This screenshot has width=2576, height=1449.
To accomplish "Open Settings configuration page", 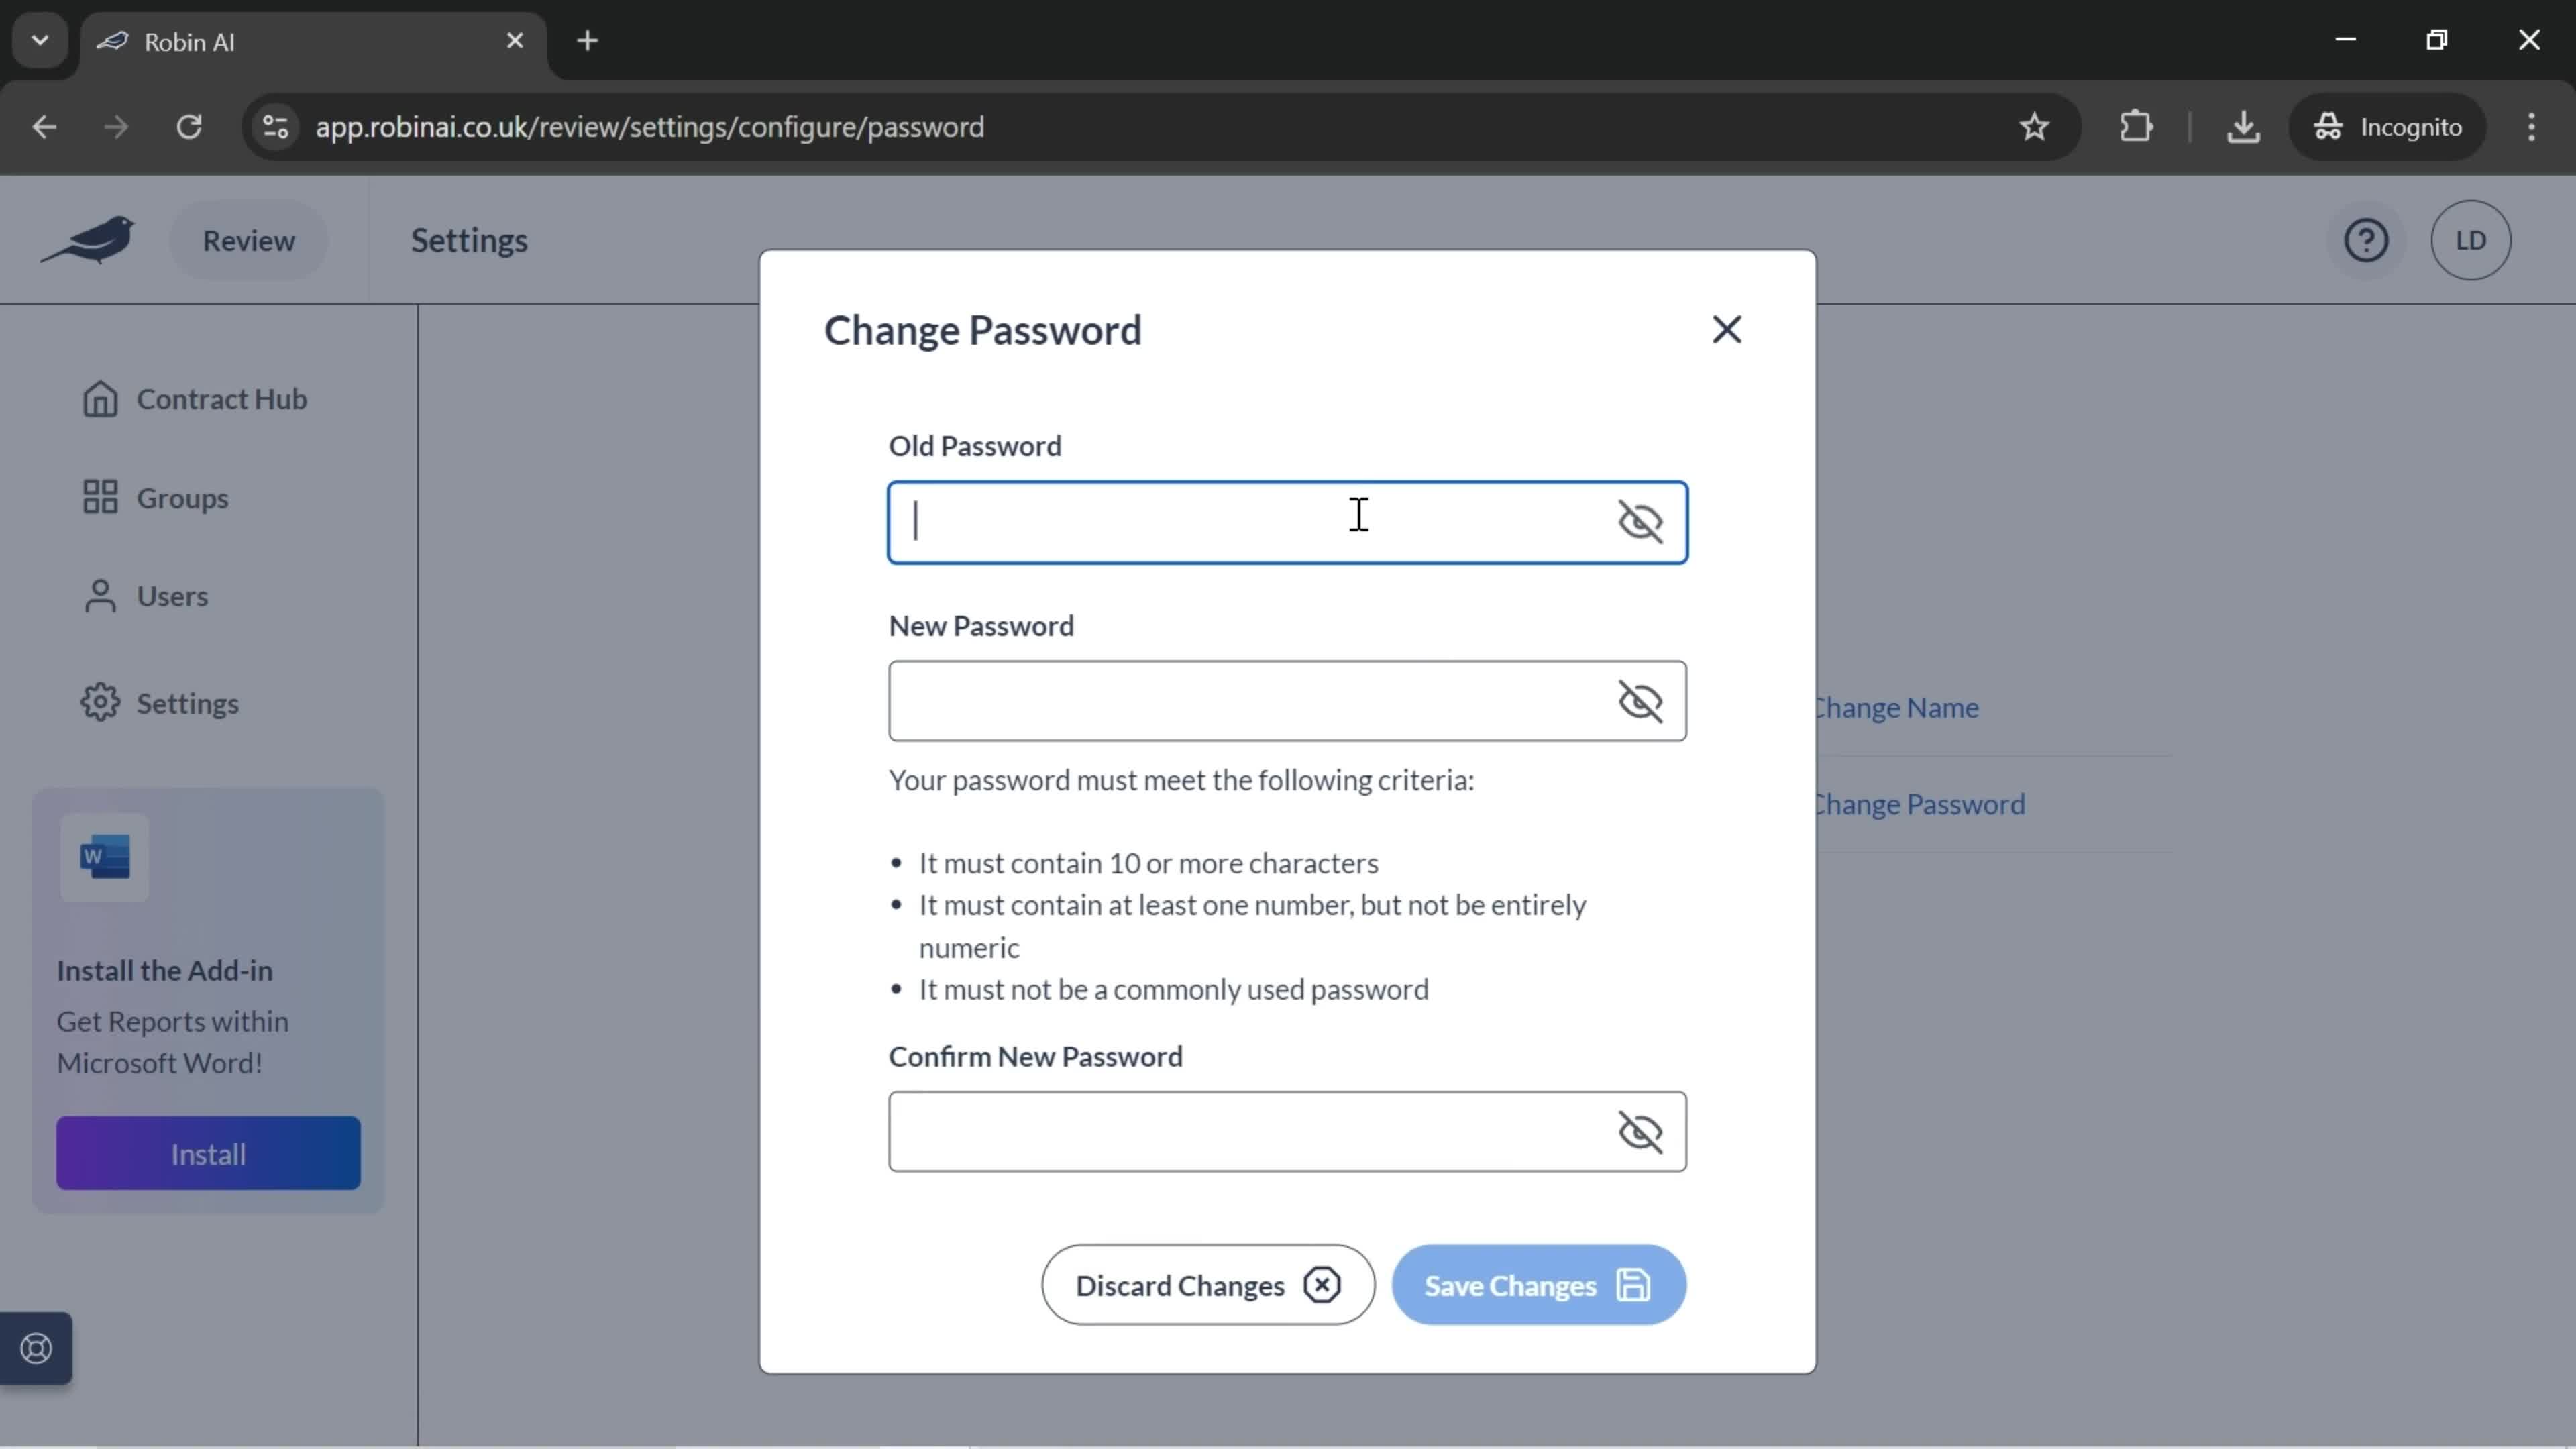I will pos(189,702).
